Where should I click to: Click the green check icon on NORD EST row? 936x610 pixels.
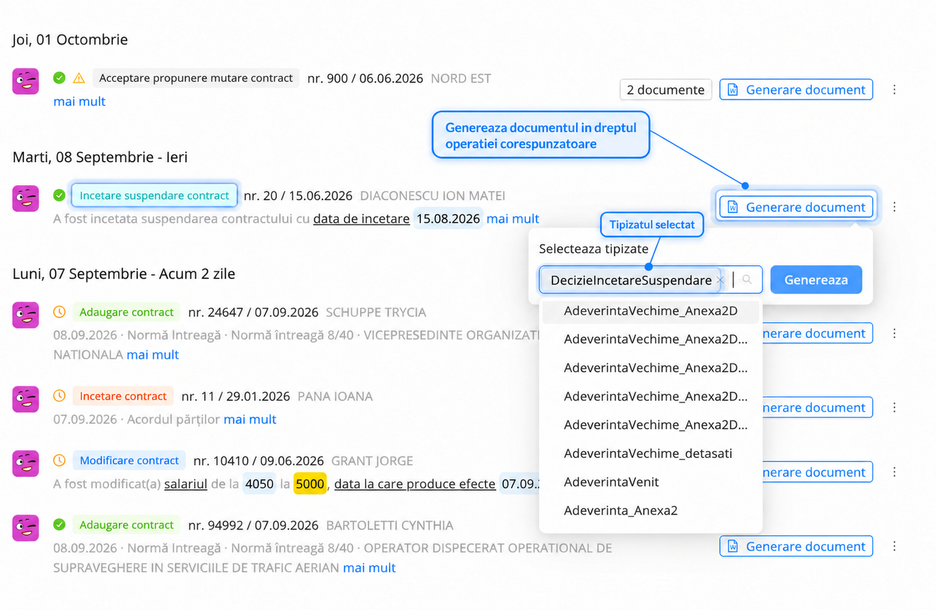click(x=59, y=78)
